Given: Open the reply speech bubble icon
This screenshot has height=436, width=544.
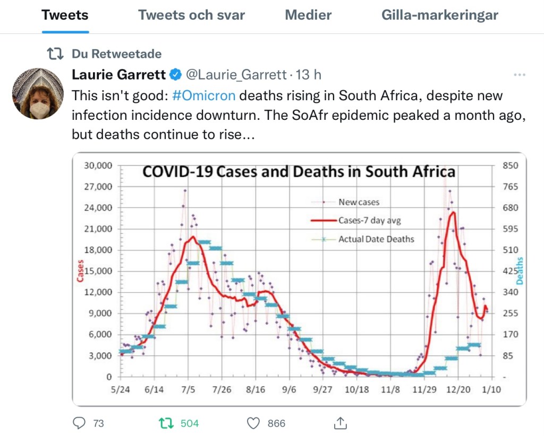Looking at the screenshot, I should point(79,423).
